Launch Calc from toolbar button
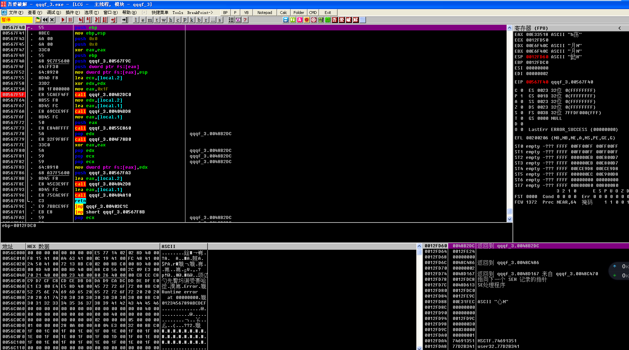629x350 pixels. click(283, 13)
